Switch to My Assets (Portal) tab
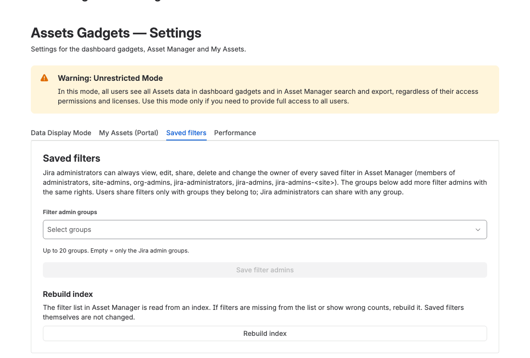 pos(129,133)
